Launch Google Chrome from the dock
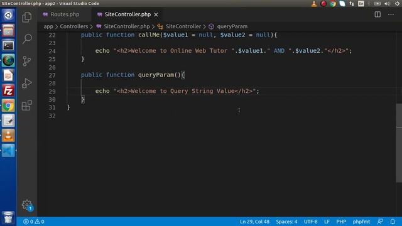 pos(8,105)
